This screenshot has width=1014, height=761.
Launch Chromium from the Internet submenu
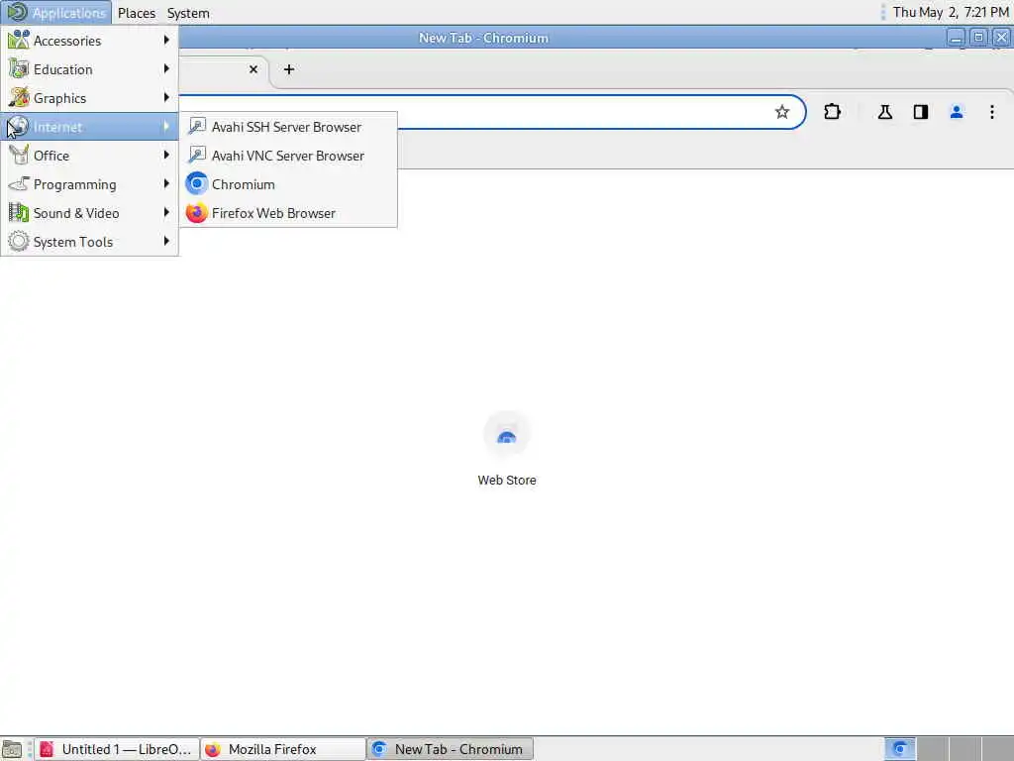[288, 184]
